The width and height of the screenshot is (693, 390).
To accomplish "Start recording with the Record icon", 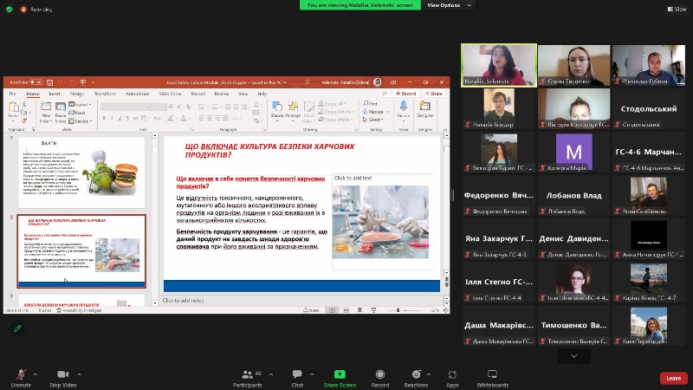I will tap(380, 375).
